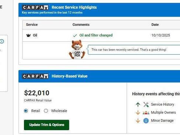The image size is (180, 135).
Task: Open the info circle icon in left panel
Action: (x=2, y=41)
